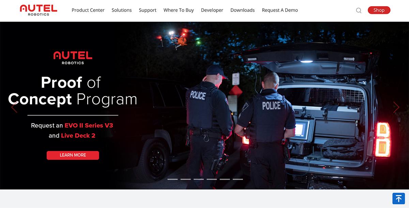
Task: Click the LEARN MORE button
Action: click(x=73, y=155)
